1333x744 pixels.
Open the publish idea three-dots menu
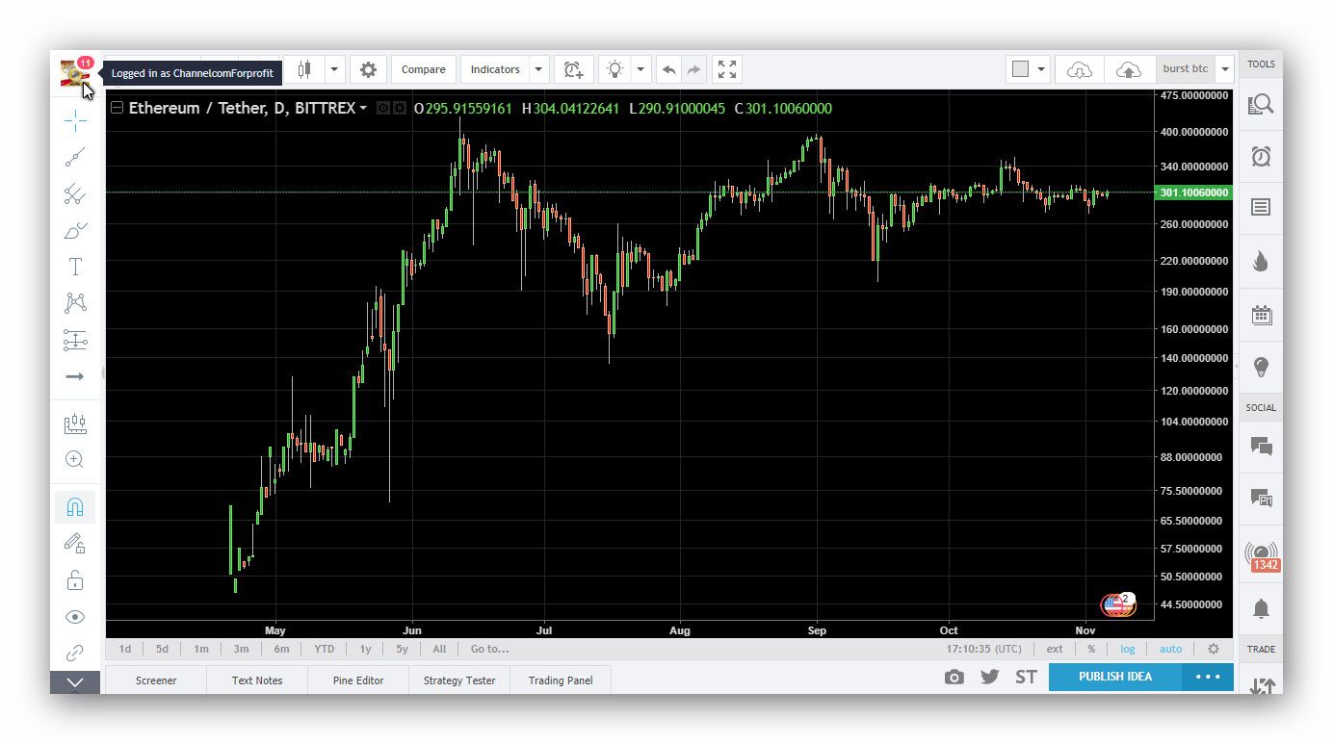pos(1208,677)
